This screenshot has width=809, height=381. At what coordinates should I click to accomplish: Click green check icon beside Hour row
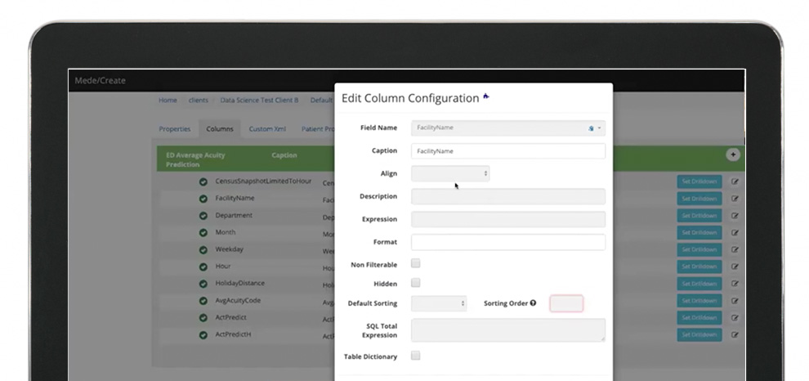(x=203, y=267)
